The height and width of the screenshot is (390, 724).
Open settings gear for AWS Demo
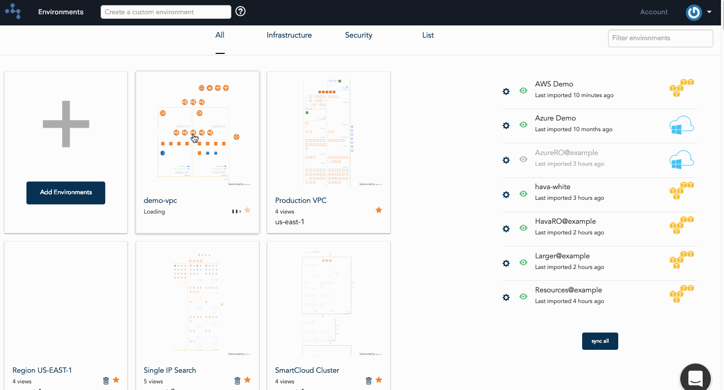click(x=506, y=92)
